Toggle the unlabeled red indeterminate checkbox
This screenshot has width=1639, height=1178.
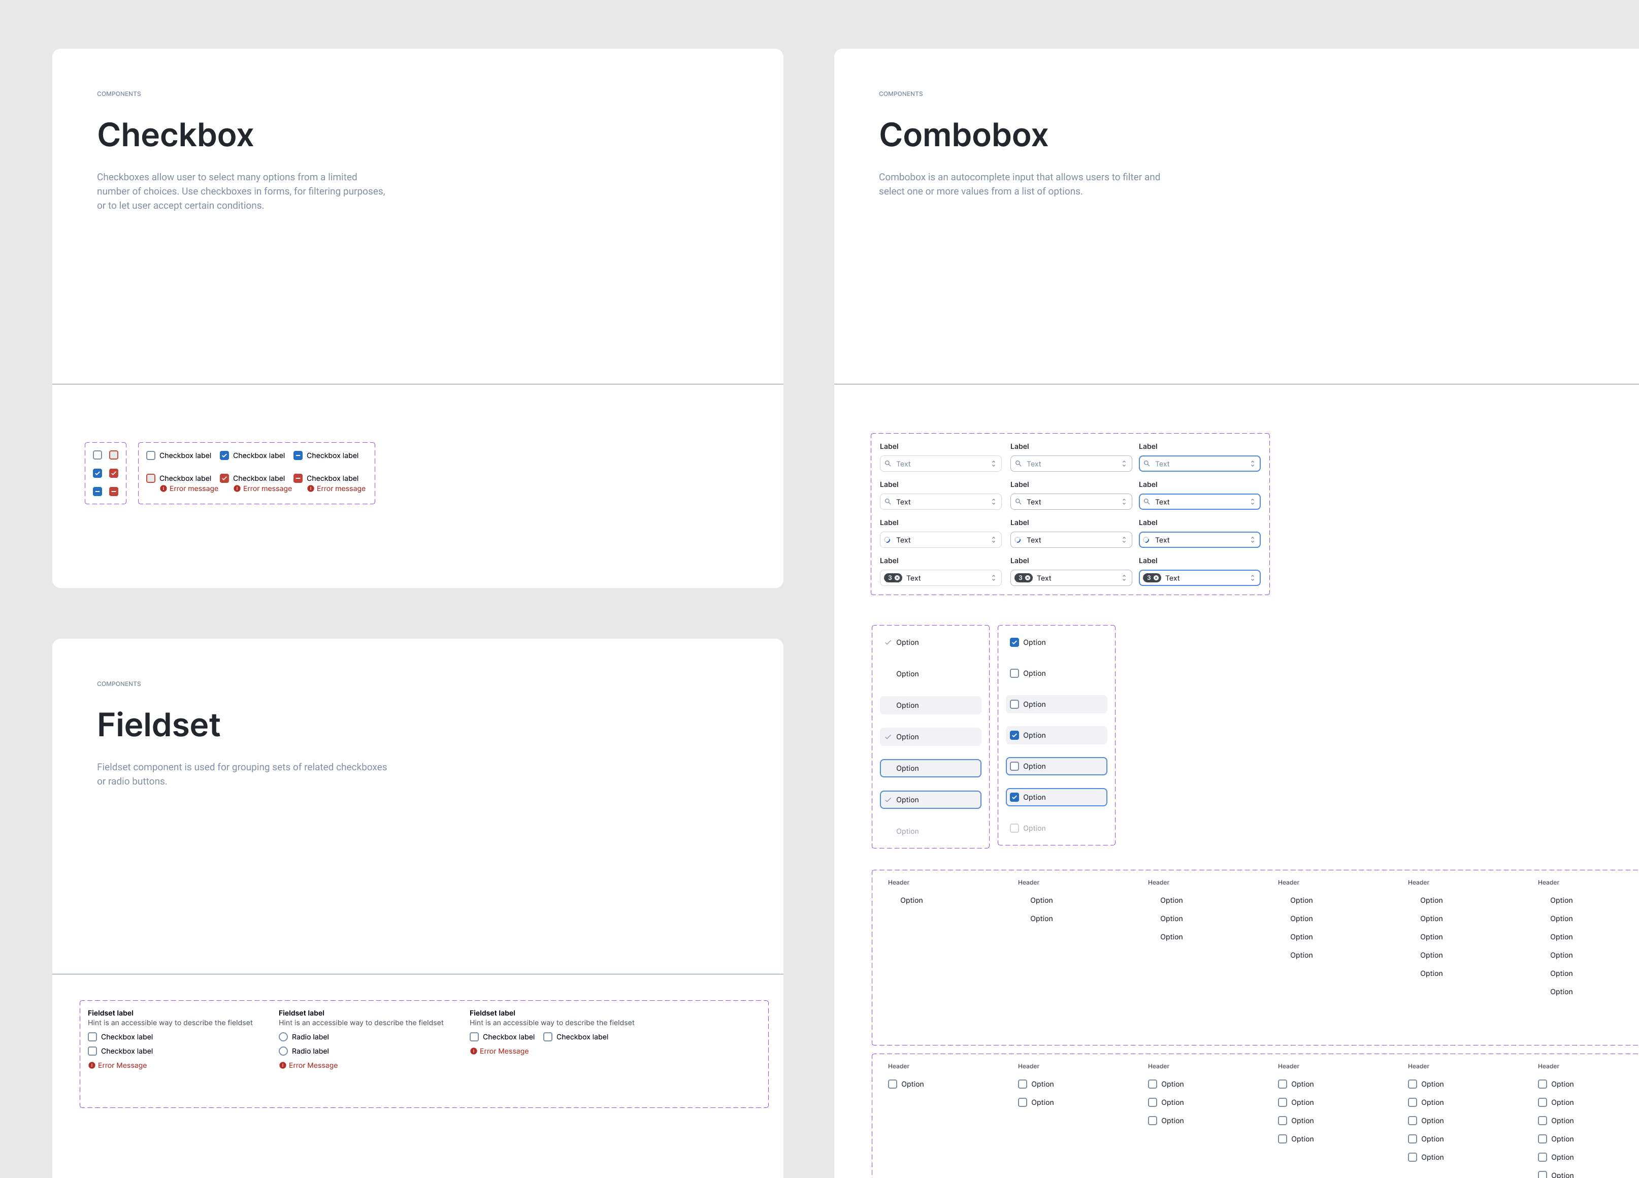click(x=113, y=492)
